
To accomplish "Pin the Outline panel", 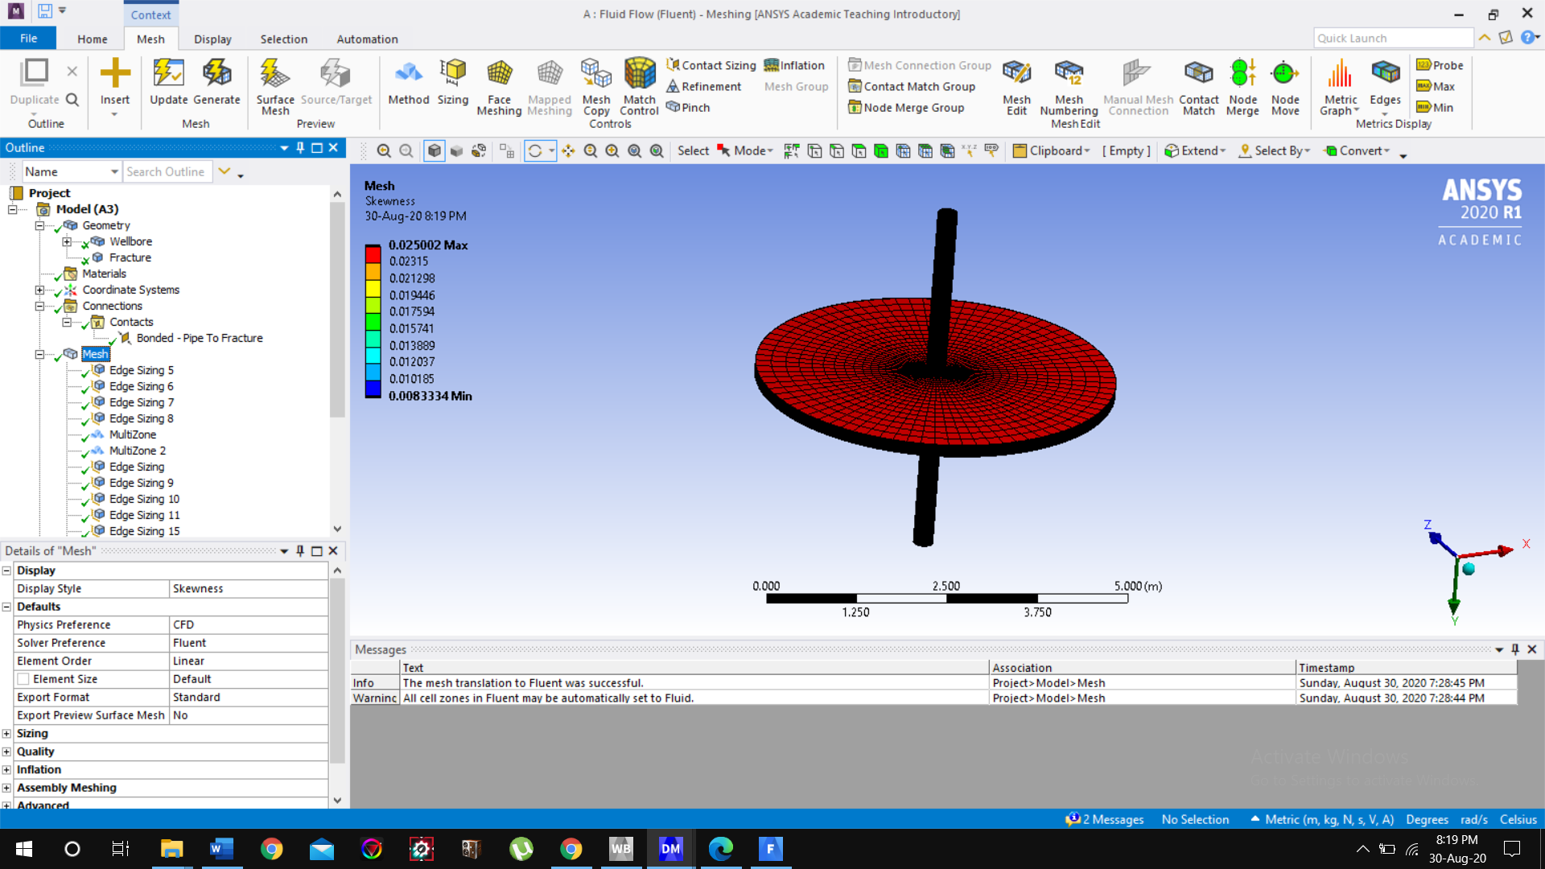I will 300,147.
